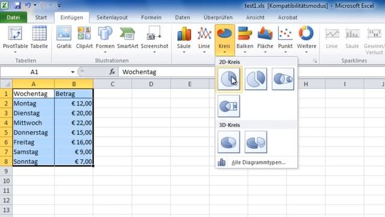
Task: Choose the 3D pie chart
Action: [x=229, y=142]
